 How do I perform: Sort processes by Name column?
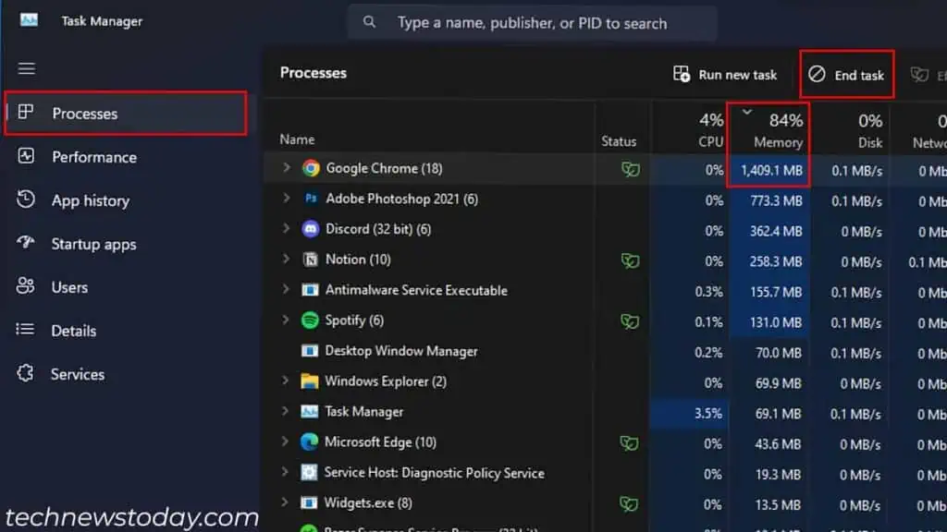click(297, 139)
